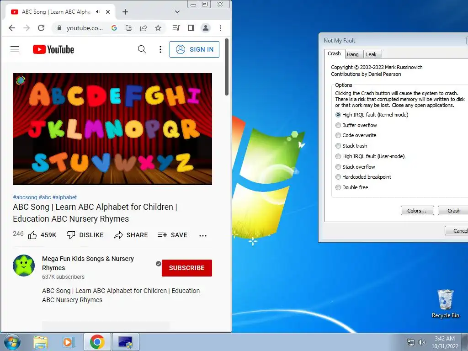
Task: Open Windows Start menu
Action: pyautogui.click(x=12, y=342)
